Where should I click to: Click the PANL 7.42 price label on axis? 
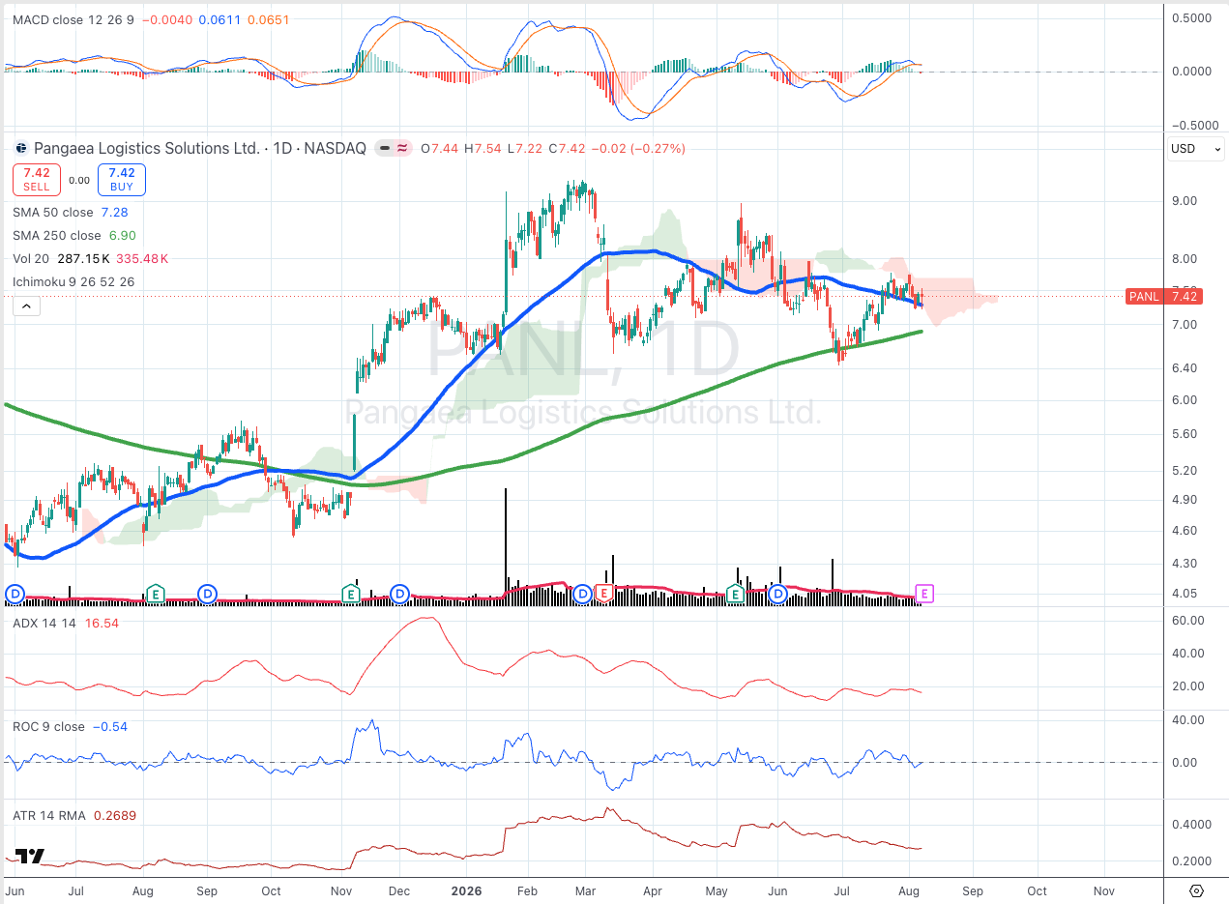(1164, 297)
